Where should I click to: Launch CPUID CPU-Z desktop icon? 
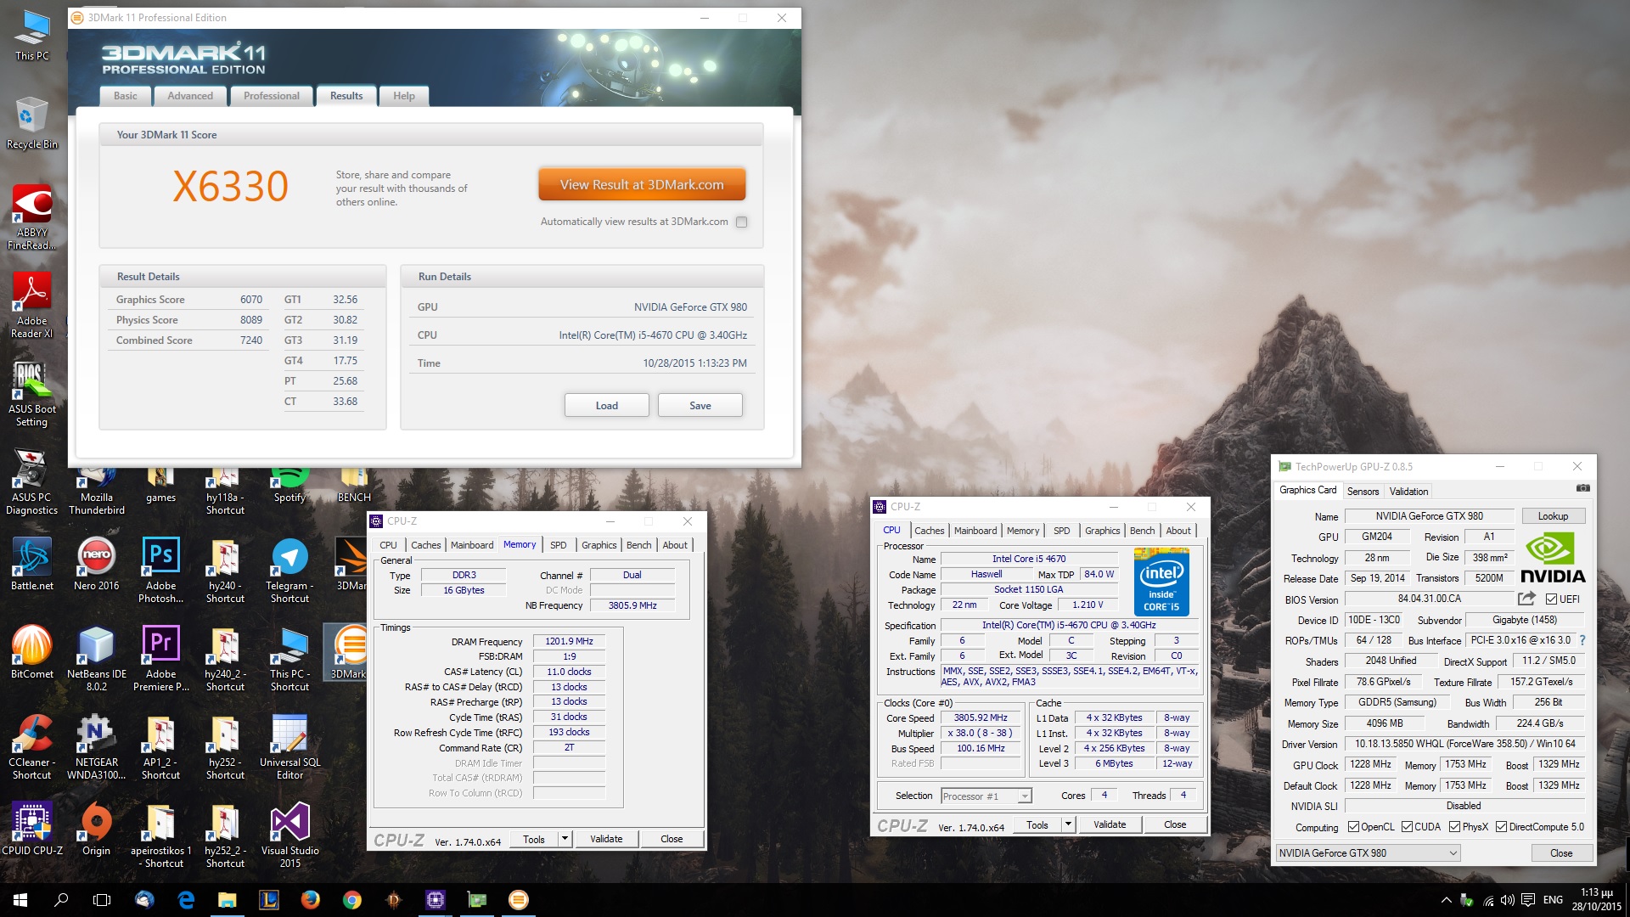click(32, 830)
